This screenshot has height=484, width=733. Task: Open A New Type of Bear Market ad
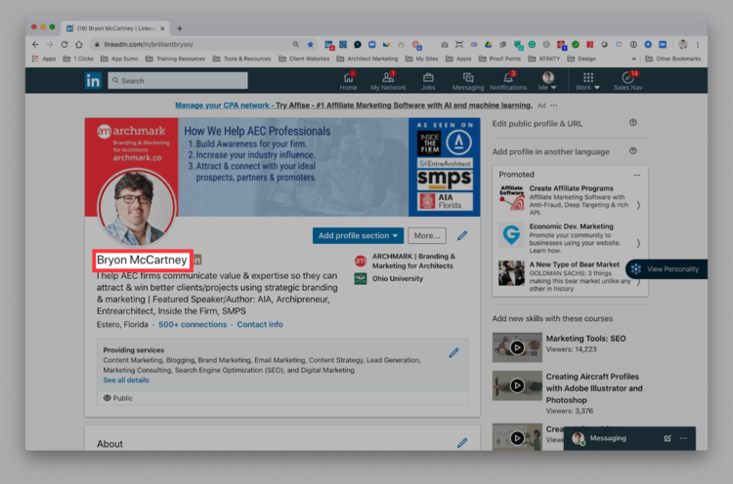pos(565,276)
